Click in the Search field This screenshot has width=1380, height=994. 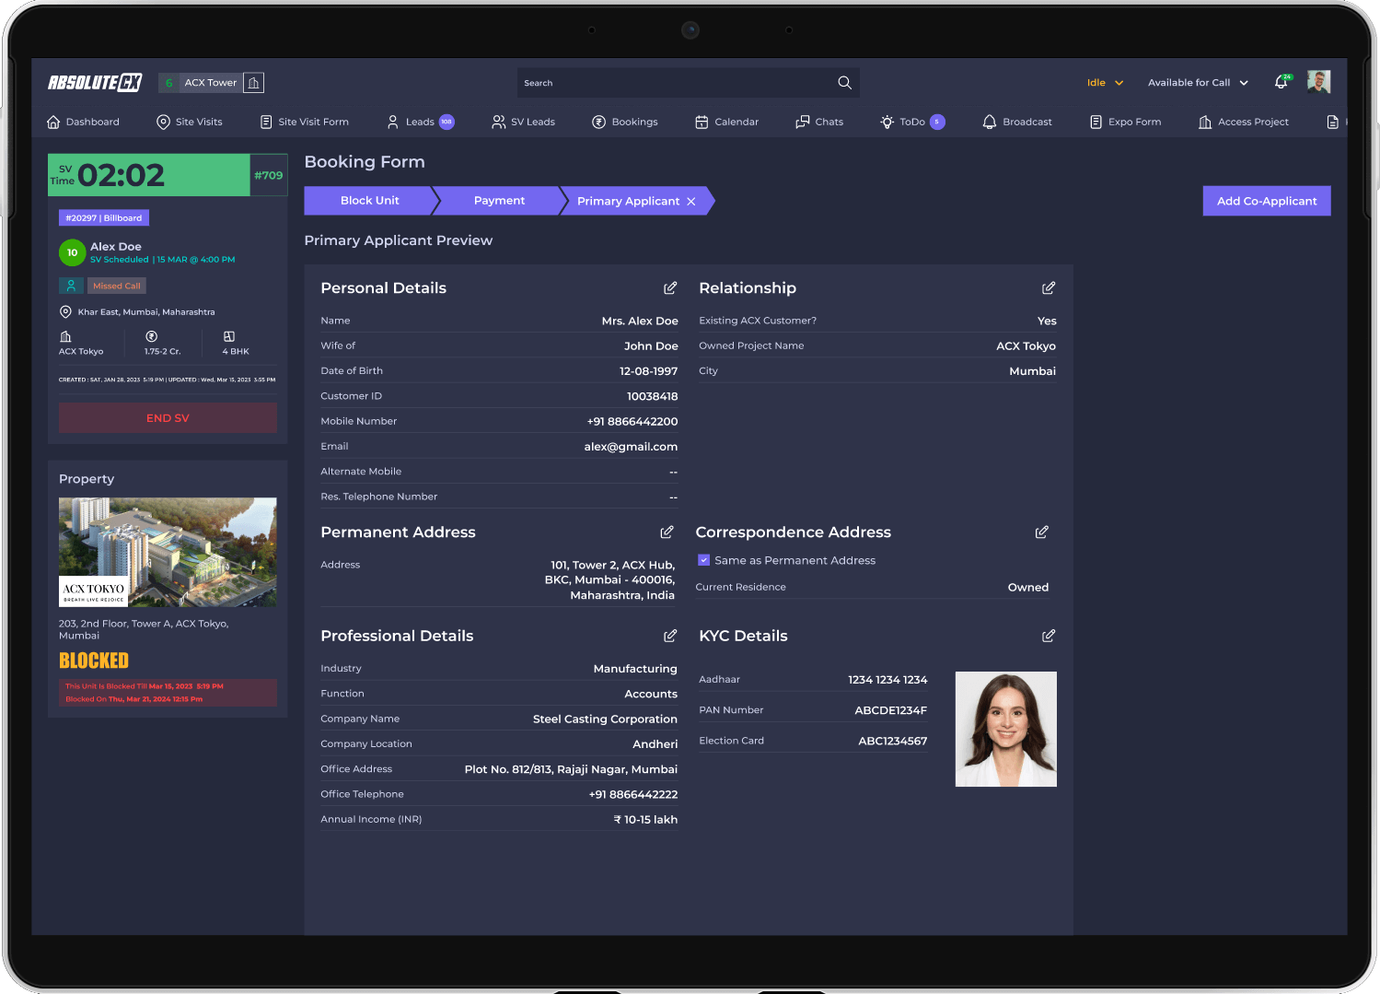click(677, 83)
